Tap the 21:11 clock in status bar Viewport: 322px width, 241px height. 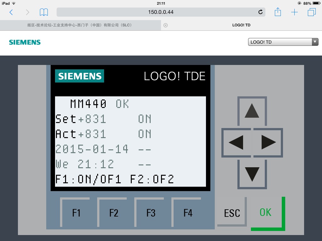click(161, 3)
